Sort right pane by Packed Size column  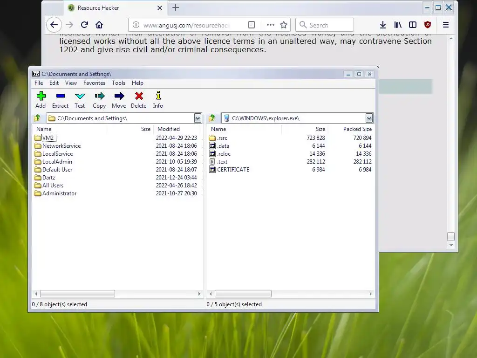[x=351, y=129]
